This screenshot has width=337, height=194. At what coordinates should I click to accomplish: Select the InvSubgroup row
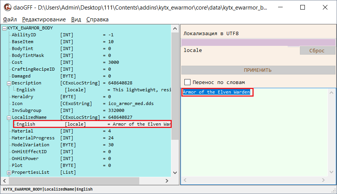(x=68, y=110)
